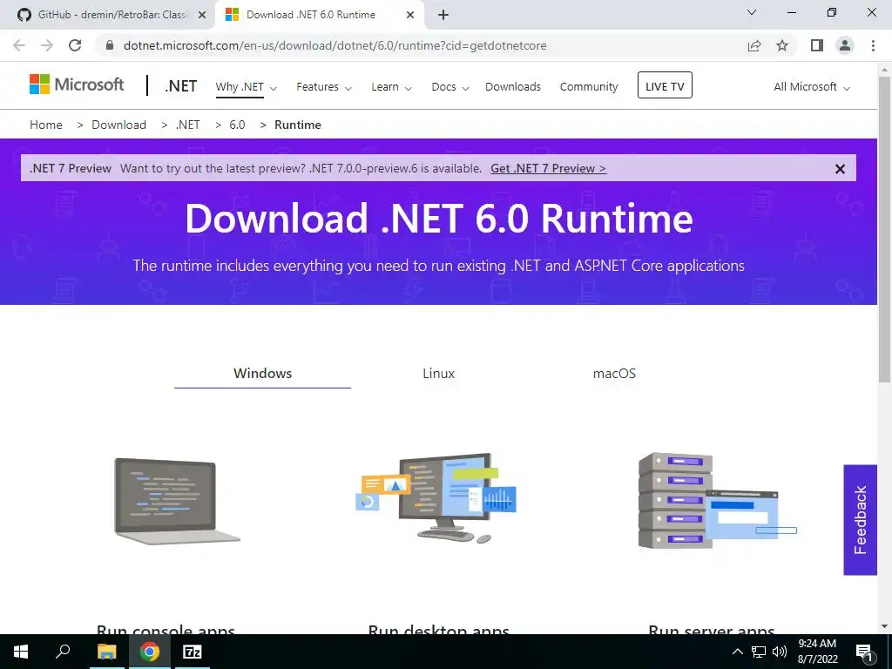
Task: Bookmark this page with the star icon
Action: click(x=782, y=45)
